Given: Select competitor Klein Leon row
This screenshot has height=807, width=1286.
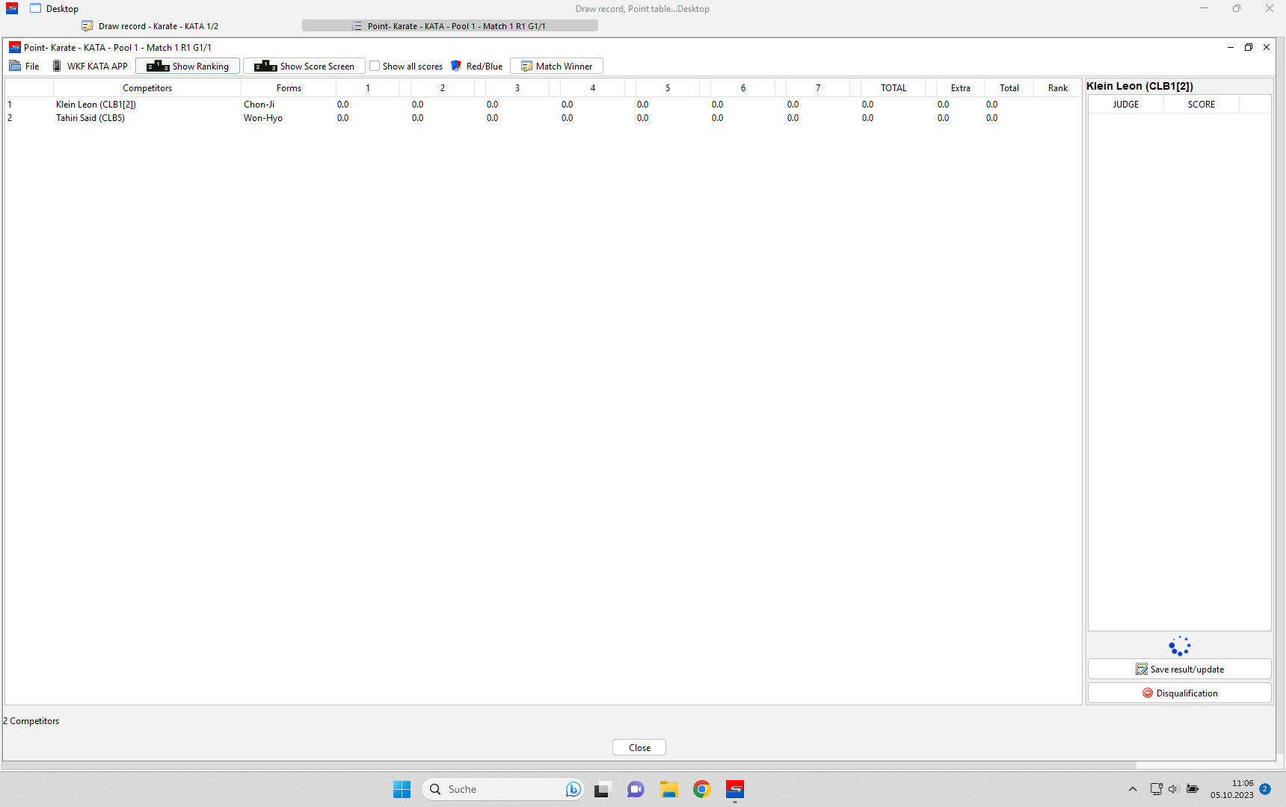Looking at the screenshot, I should (x=96, y=105).
